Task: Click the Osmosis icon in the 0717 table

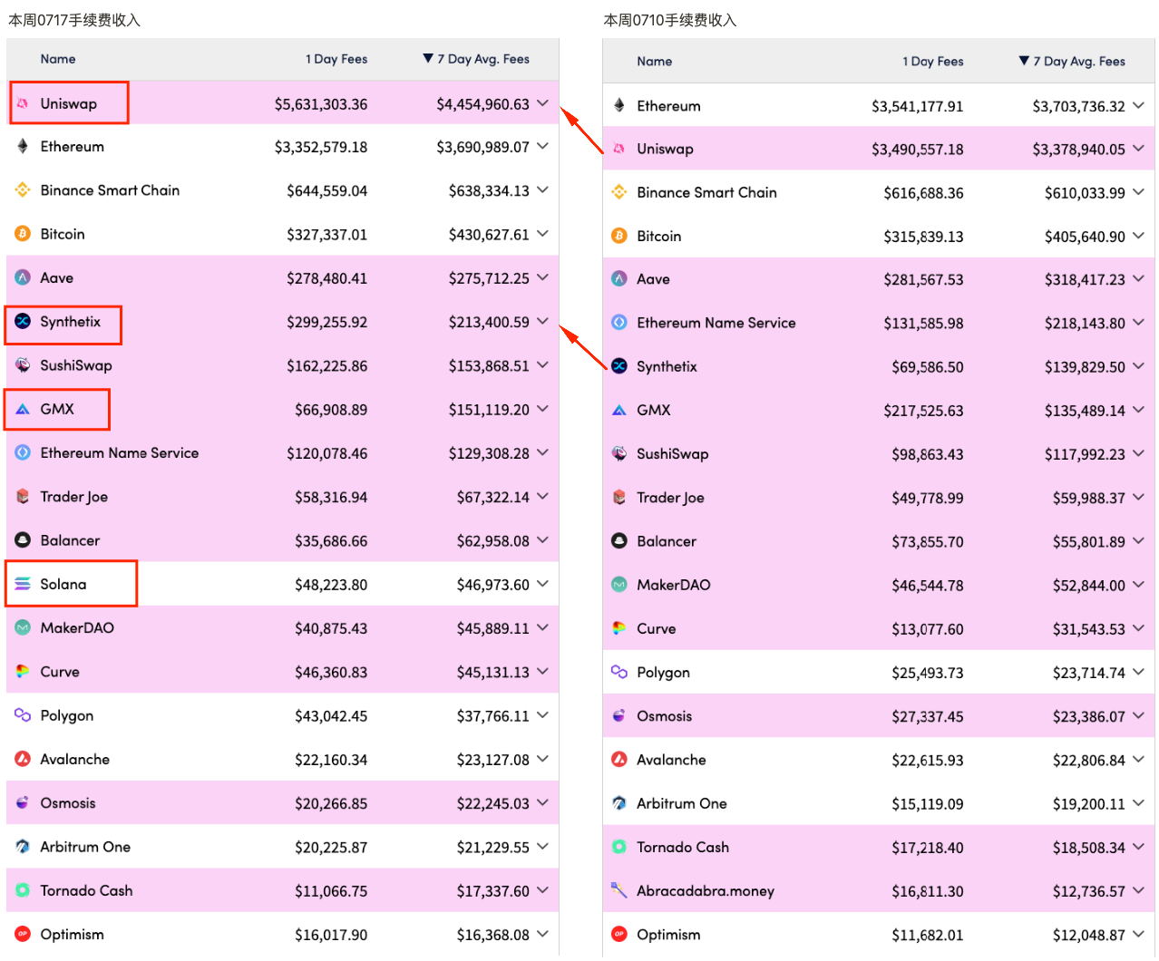Action: 23,803
